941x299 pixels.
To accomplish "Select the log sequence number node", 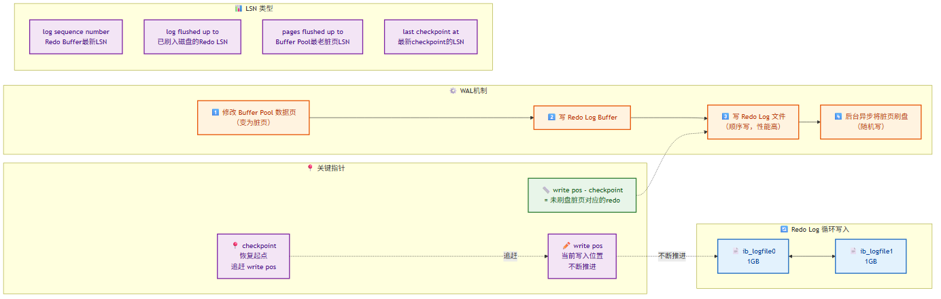I will [76, 37].
